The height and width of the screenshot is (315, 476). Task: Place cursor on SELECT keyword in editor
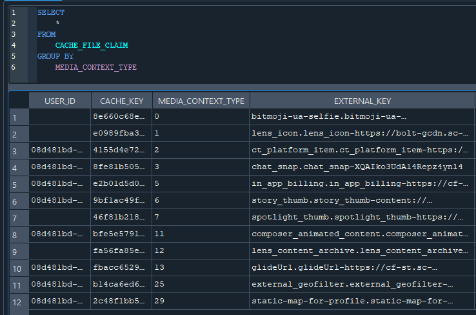[x=51, y=12]
